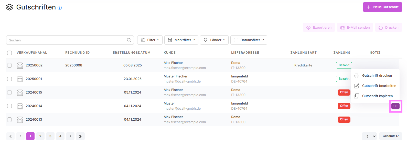407x149 pixels.
Task: Click customer Muster Fischer
Action: pyautogui.click(x=176, y=76)
